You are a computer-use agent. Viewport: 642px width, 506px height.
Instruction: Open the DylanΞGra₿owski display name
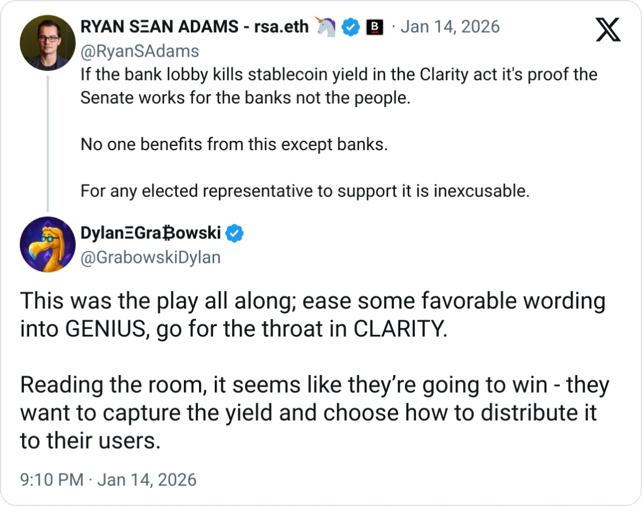point(151,234)
